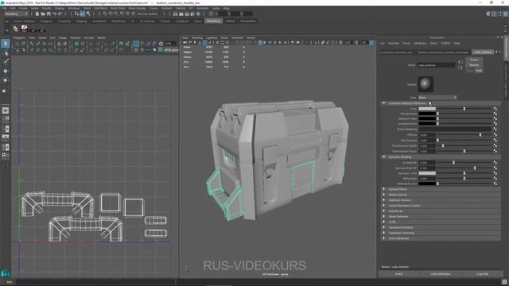Click the Focus button
Image resolution: width=509 pixels, height=286 pixels.
pos(474,60)
